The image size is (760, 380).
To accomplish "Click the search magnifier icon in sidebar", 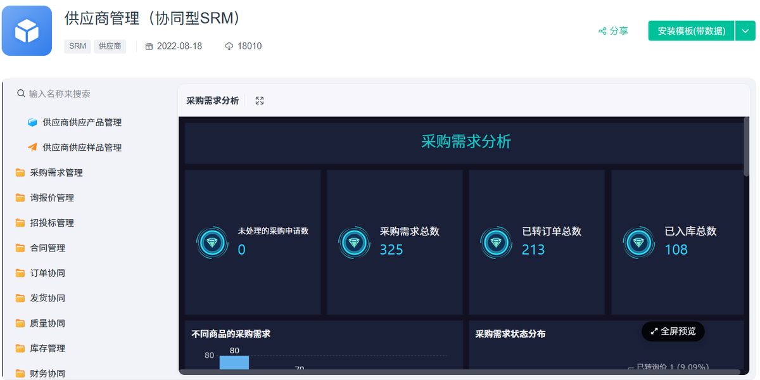I will click(x=21, y=94).
